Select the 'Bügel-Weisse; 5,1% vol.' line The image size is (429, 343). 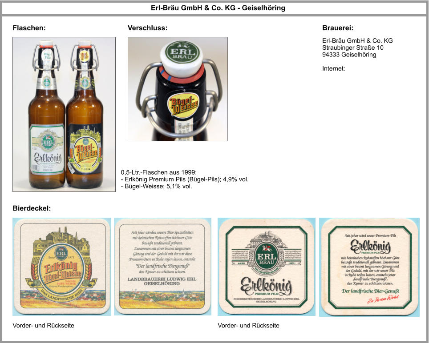[x=157, y=187]
